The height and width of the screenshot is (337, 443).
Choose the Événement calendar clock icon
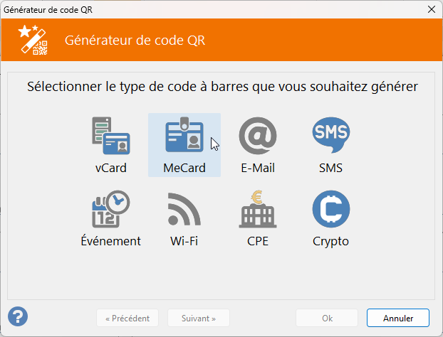tap(110, 210)
